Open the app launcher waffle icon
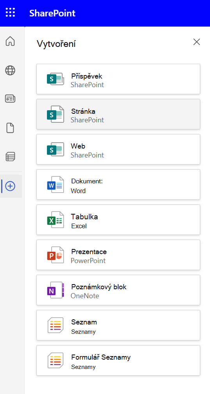The image size is (210, 394). coord(10,13)
